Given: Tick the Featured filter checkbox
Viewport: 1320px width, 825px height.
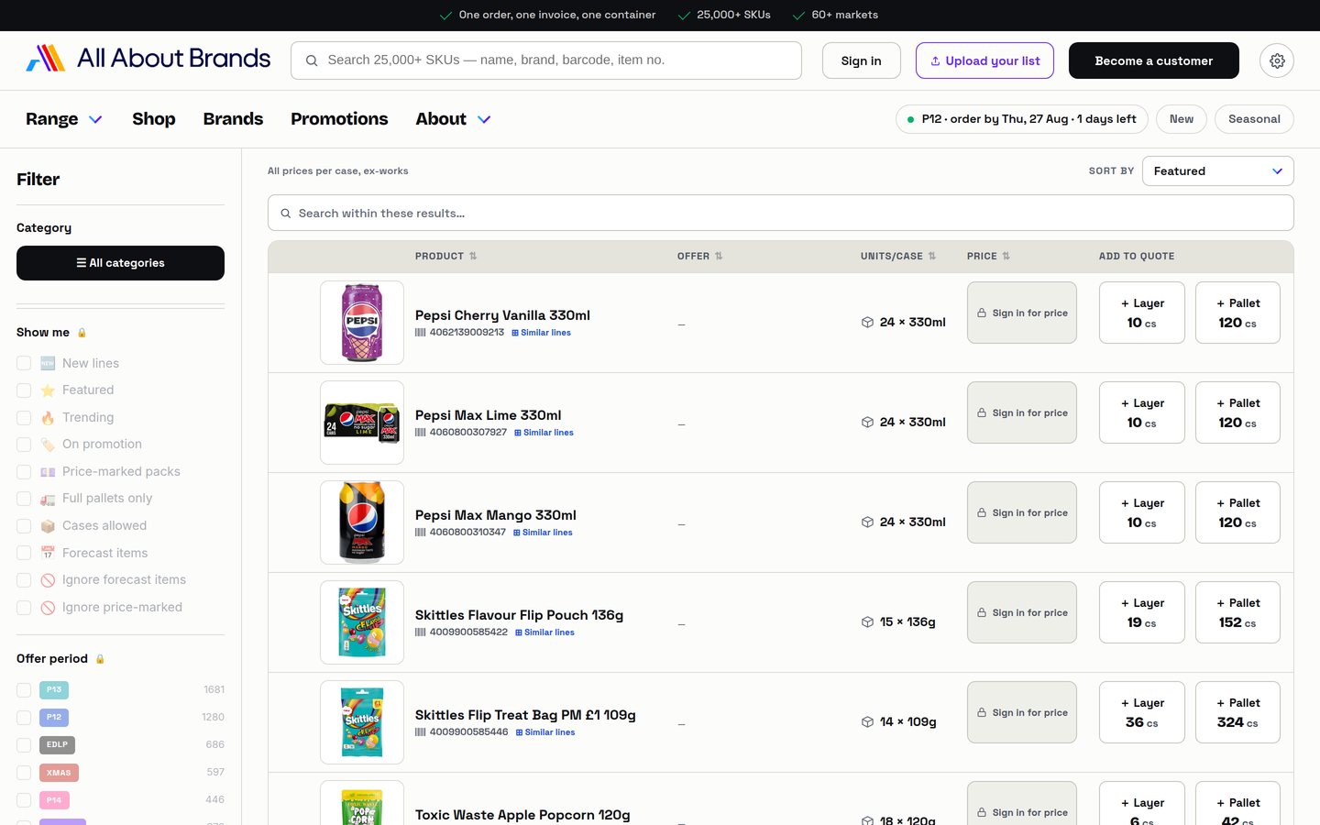Looking at the screenshot, I should 24,390.
